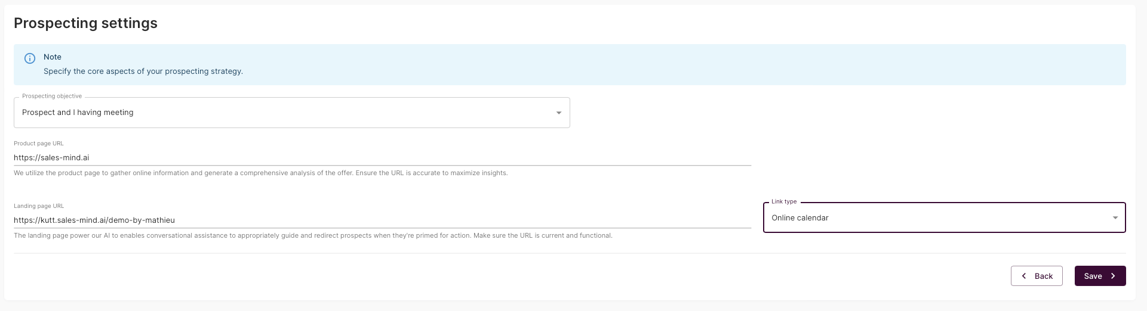This screenshot has width=1147, height=311.
Task: Click the 'Note' label in the banner
Action: click(x=53, y=57)
